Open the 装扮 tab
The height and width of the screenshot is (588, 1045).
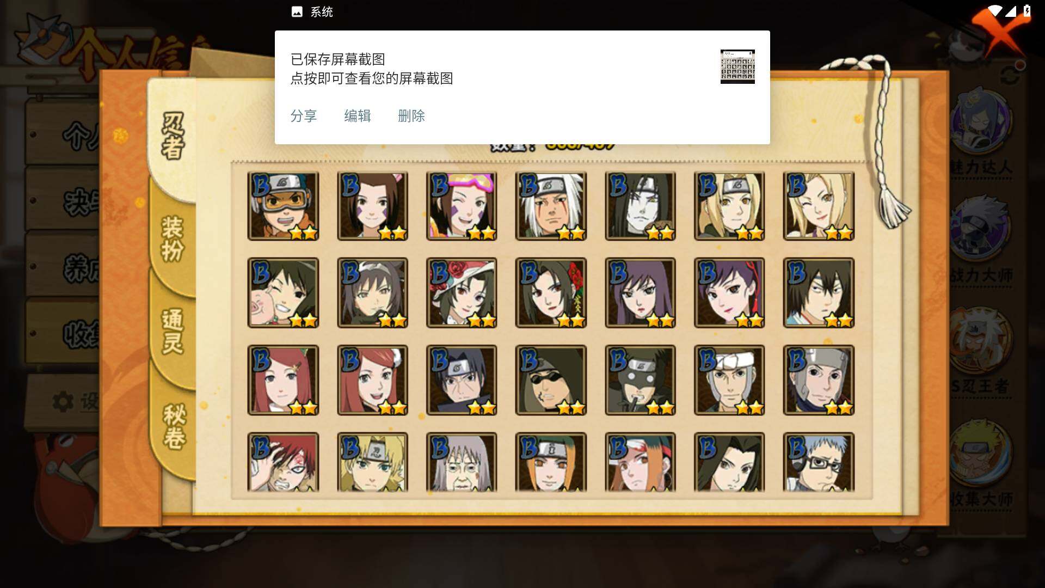173,238
